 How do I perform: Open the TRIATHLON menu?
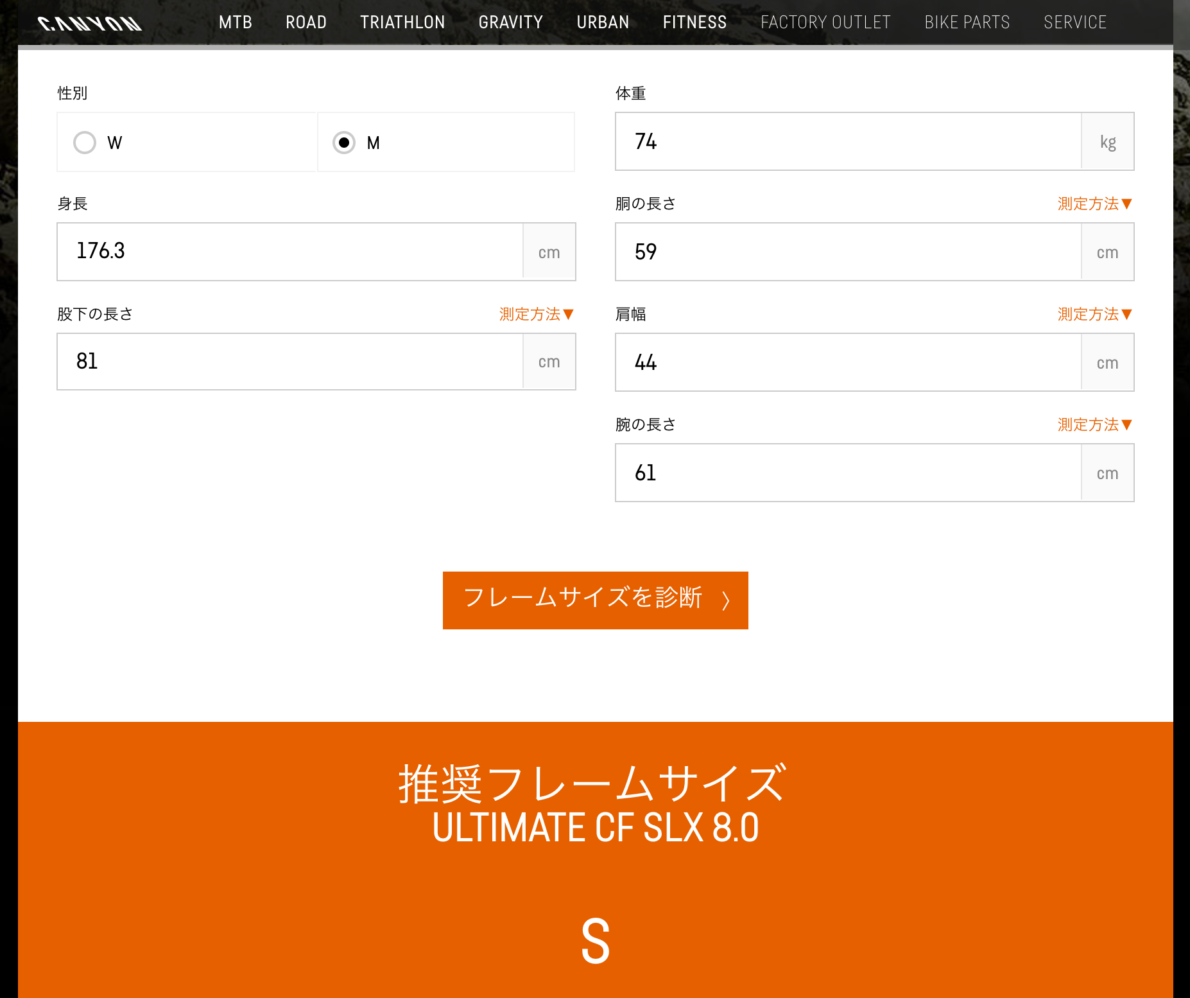point(402,22)
